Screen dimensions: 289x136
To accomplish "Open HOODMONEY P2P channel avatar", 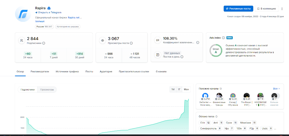I will pos(261,96).
